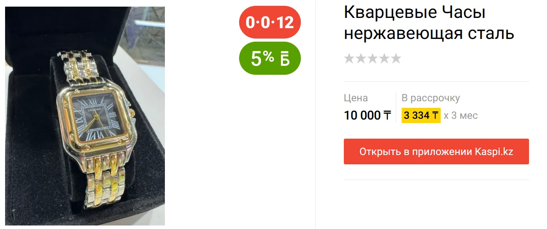Rate the product five stars
The image size is (547, 229).
click(x=396, y=58)
